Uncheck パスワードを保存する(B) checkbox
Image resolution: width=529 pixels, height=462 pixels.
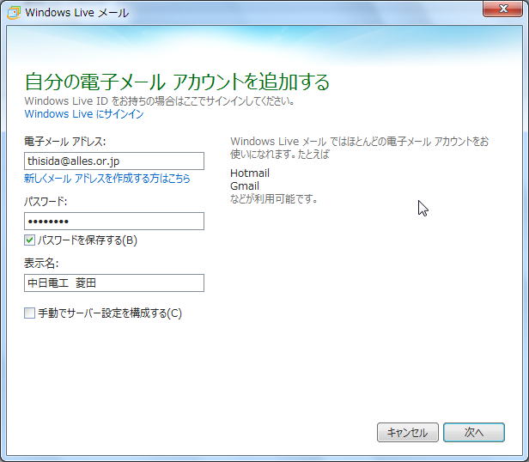tap(29, 240)
